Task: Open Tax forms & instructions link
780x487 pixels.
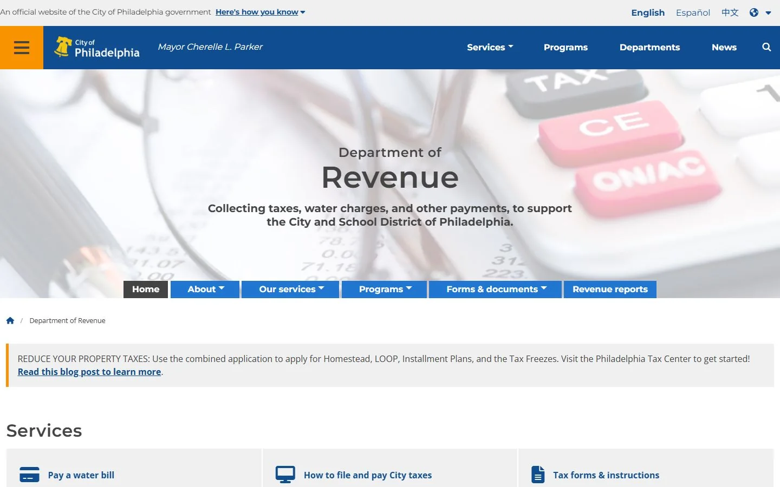Action: click(606, 475)
